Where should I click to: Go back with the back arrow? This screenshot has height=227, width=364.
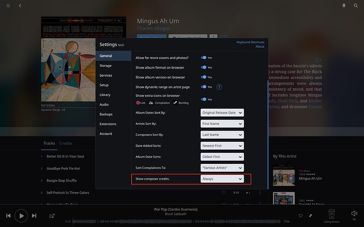click(x=20, y=6)
